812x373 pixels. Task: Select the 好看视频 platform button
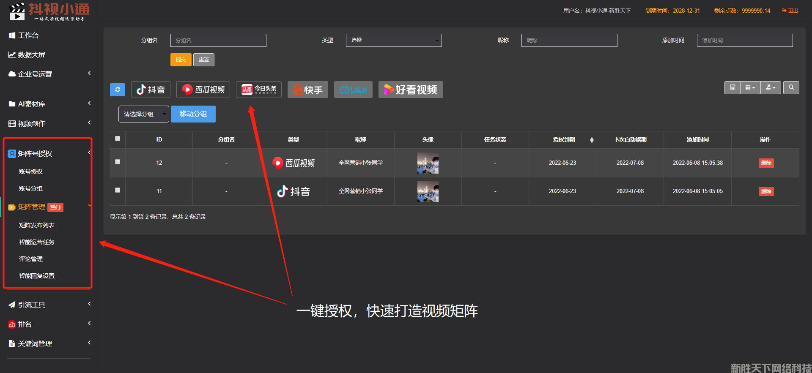(411, 90)
